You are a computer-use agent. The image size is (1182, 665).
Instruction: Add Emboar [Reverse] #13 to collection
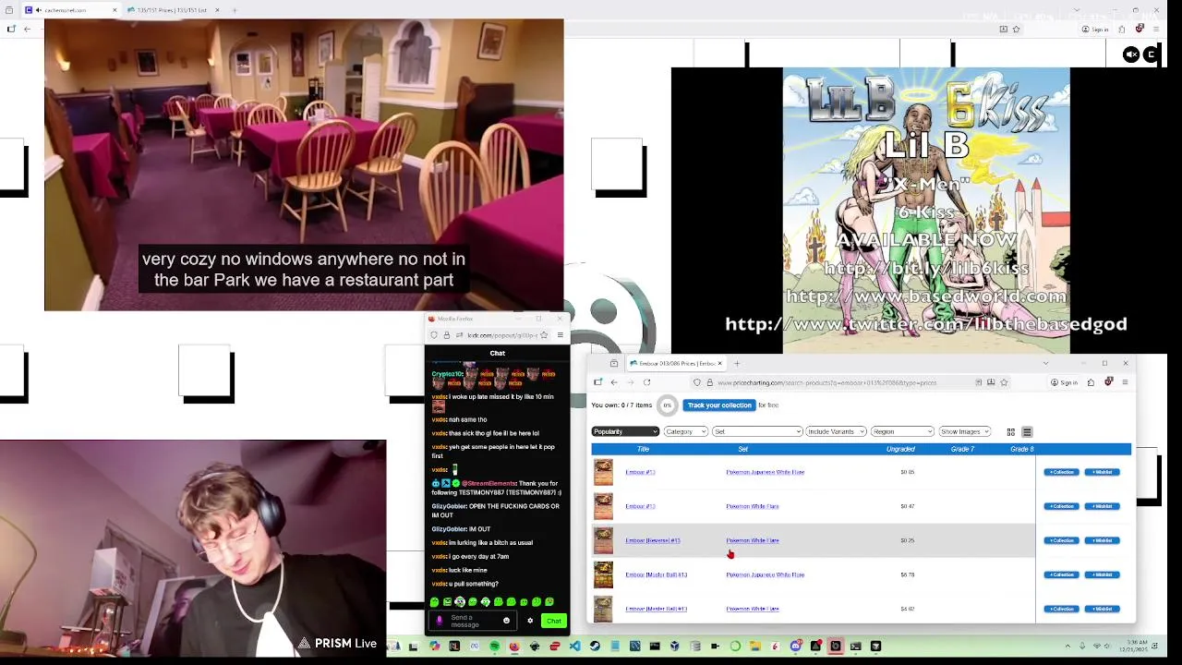pos(1061,540)
